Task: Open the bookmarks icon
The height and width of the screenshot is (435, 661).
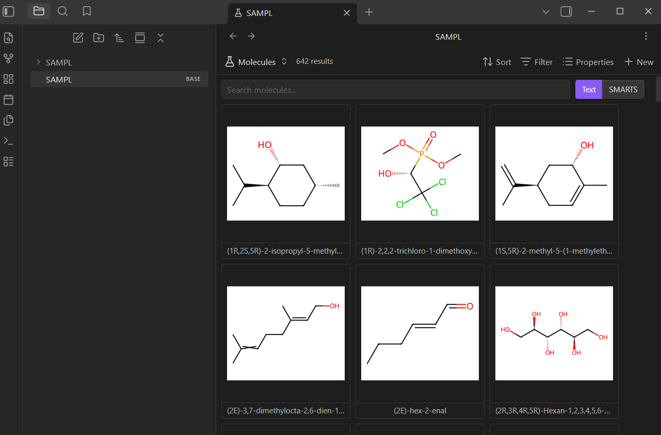Action: tap(87, 11)
